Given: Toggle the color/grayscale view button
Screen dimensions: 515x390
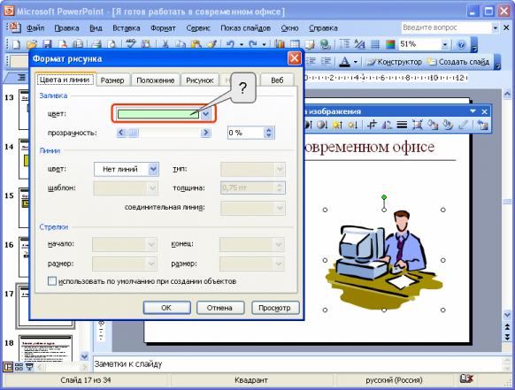Looking at the screenshot, I should pos(390,44).
